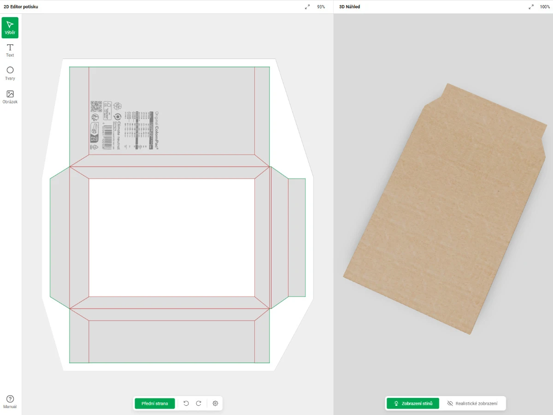The height and width of the screenshot is (415, 553).
Task: Open the Manuál help icon
Action: (x=10, y=402)
